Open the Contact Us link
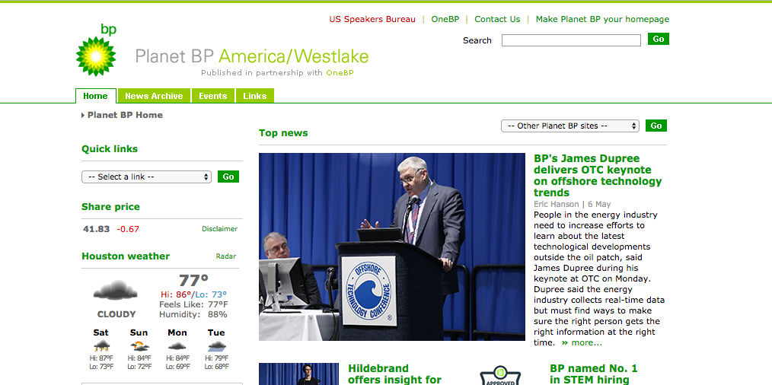The height and width of the screenshot is (385, 772). (x=497, y=19)
